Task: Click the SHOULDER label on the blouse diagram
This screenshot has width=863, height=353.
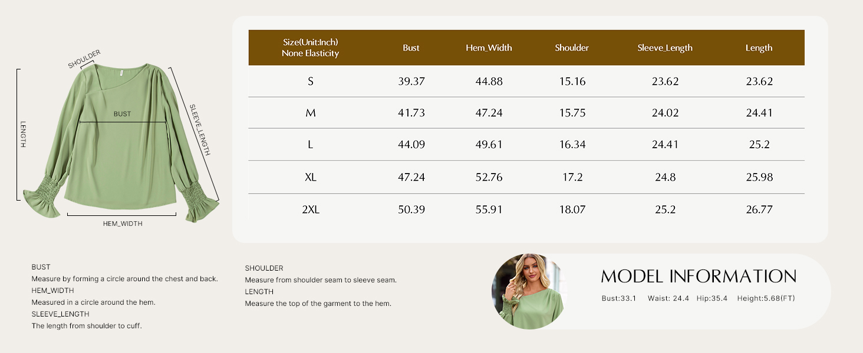Action: [84, 60]
